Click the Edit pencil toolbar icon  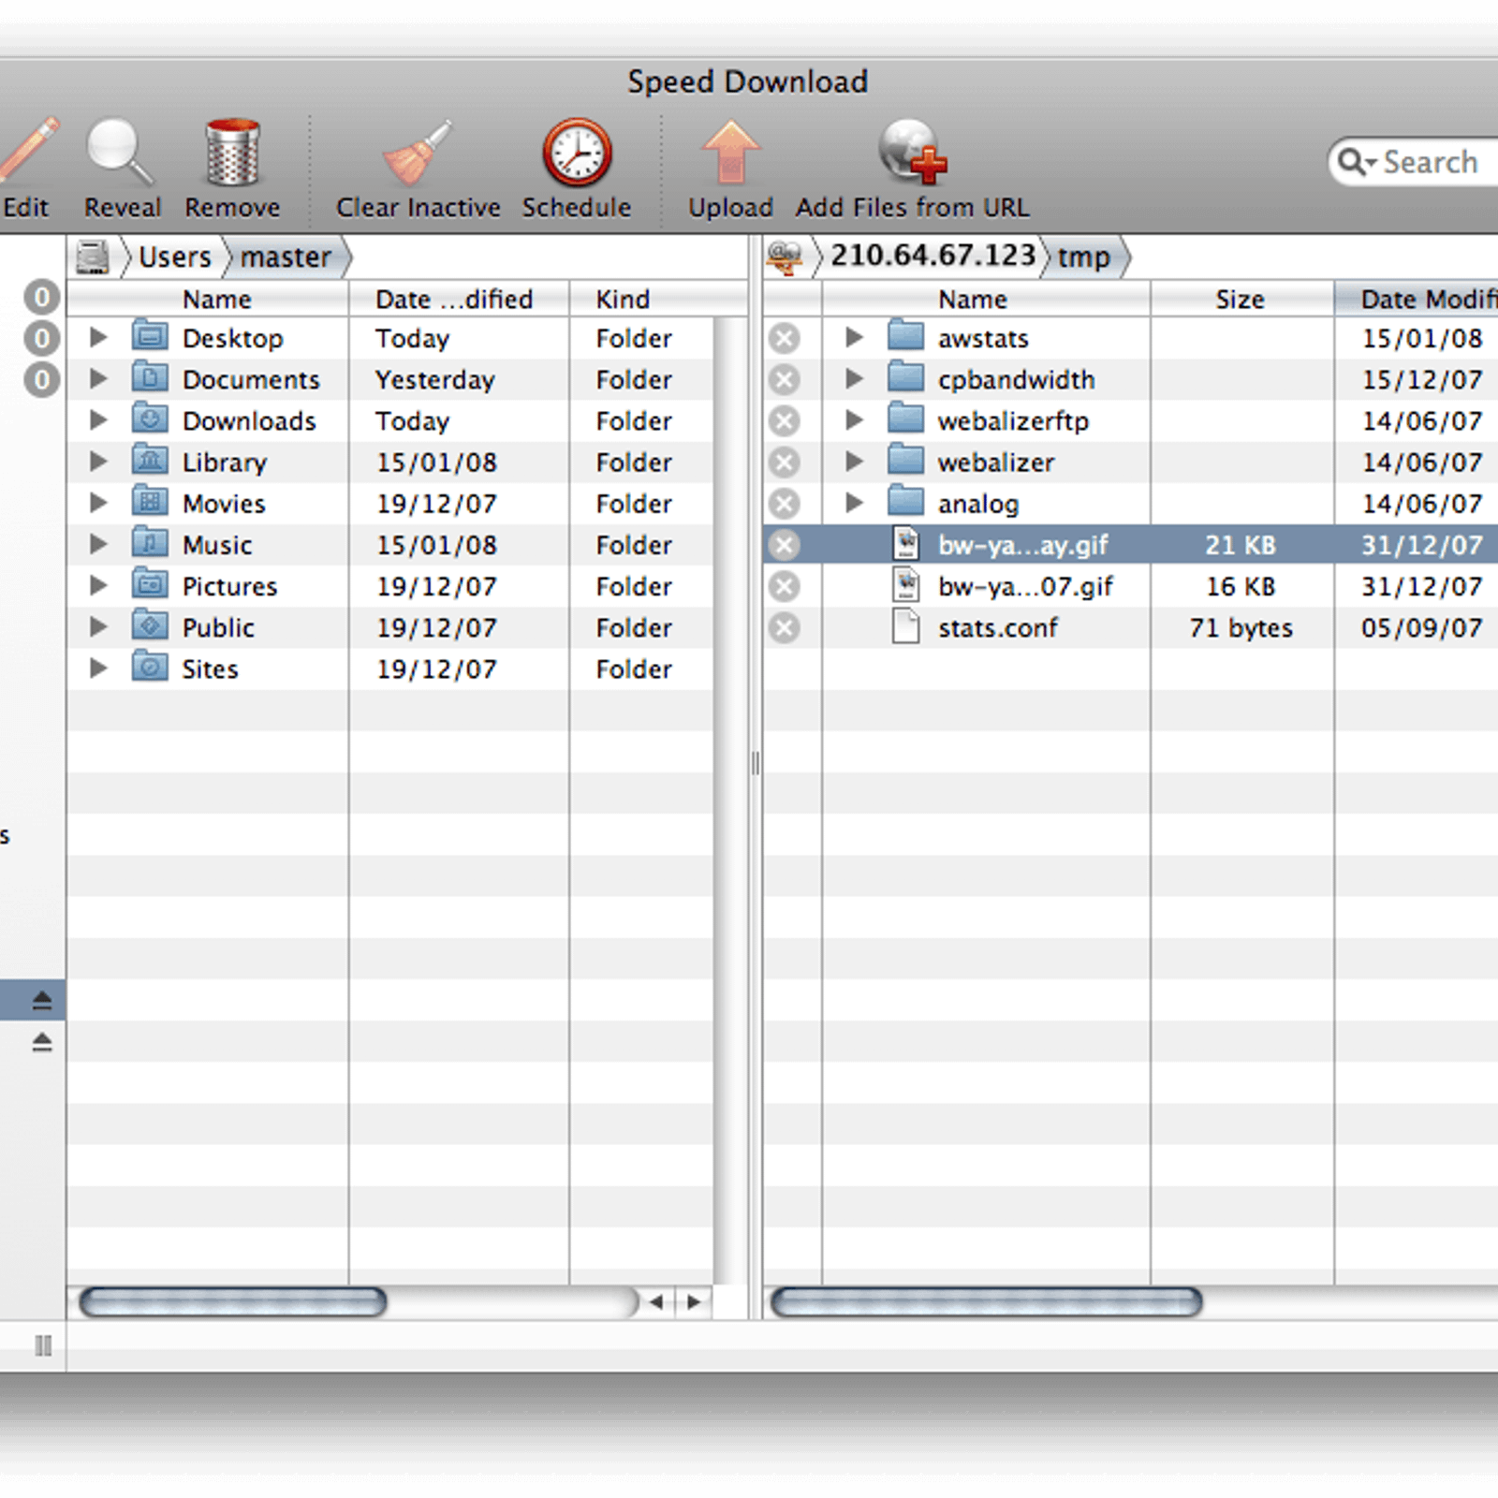tap(28, 150)
